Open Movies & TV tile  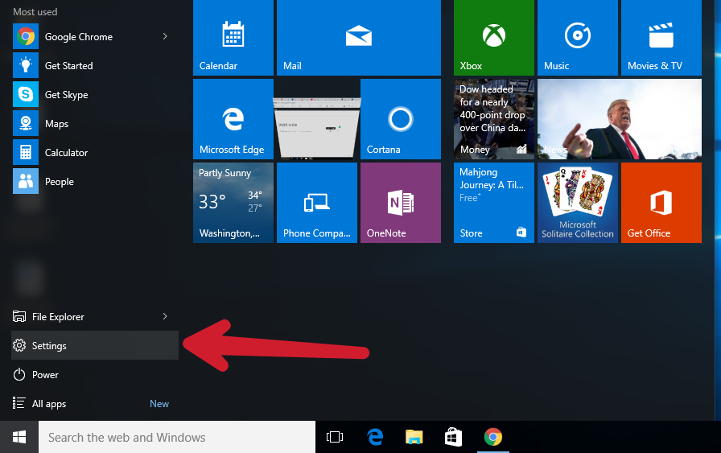(661, 38)
